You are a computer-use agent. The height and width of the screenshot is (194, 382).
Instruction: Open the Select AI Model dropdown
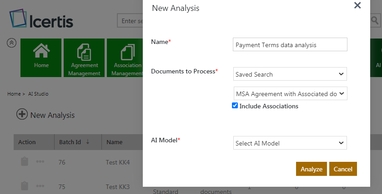point(290,143)
